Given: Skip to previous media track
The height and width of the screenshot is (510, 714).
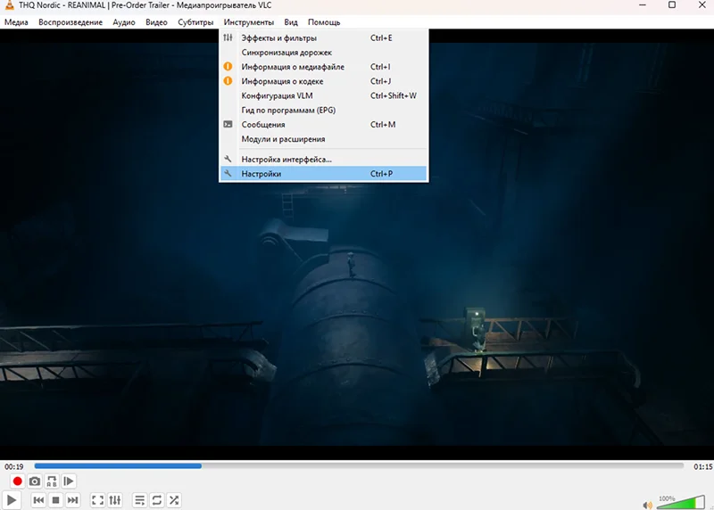Looking at the screenshot, I should click(x=38, y=500).
